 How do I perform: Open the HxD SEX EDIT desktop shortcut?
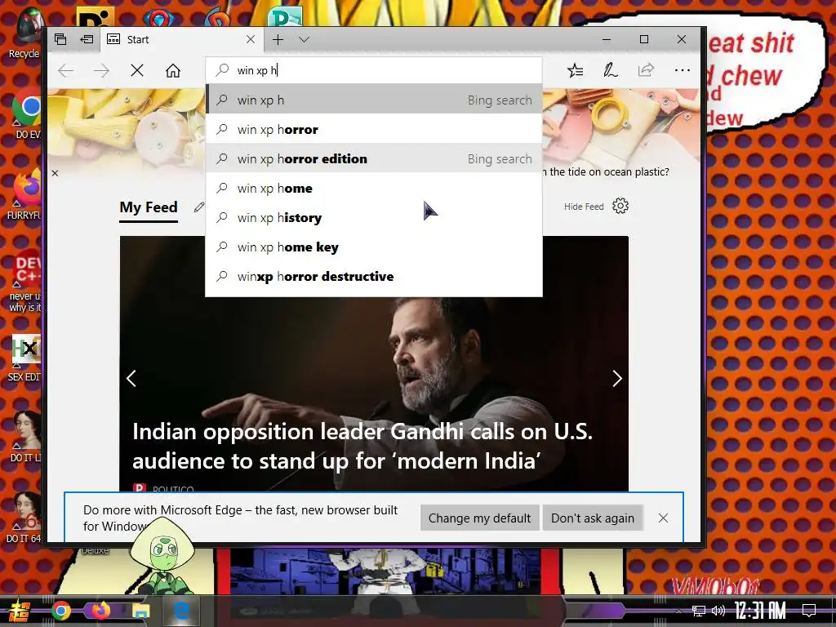tap(24, 358)
